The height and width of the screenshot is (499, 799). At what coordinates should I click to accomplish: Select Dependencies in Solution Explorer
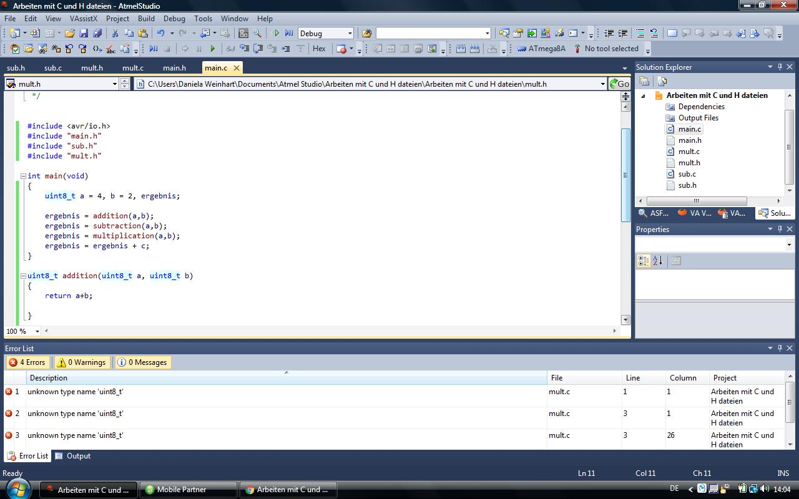[702, 107]
